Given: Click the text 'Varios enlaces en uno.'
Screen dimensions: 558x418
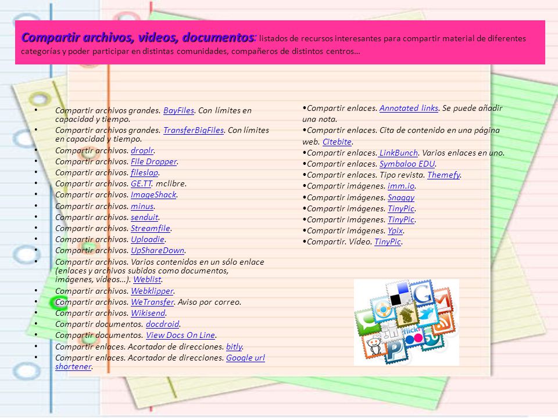Looking at the screenshot, I should 463,153.
